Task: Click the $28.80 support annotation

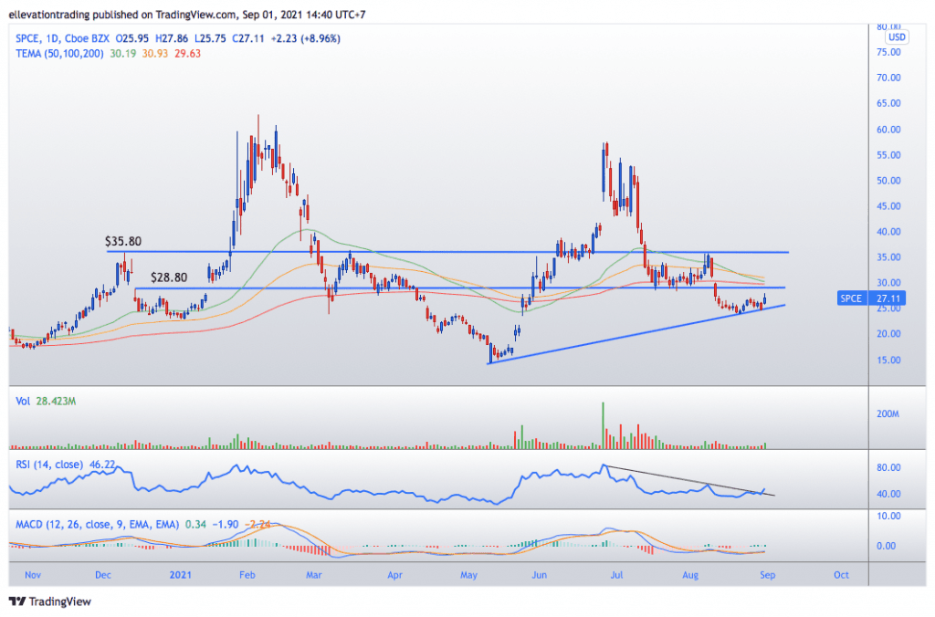Action: [x=169, y=276]
